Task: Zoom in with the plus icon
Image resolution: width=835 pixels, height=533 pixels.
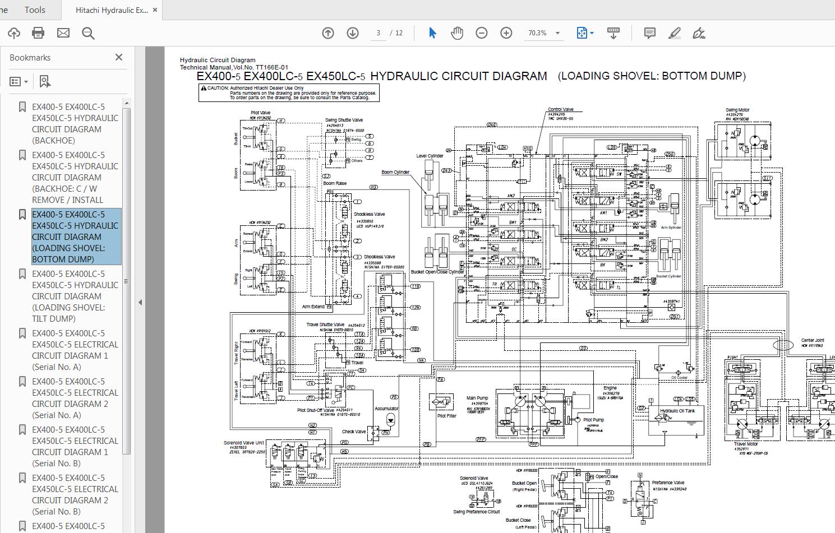Action: 506,33
